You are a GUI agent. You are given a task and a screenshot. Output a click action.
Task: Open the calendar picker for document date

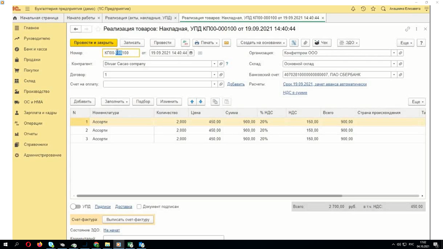tap(191, 53)
